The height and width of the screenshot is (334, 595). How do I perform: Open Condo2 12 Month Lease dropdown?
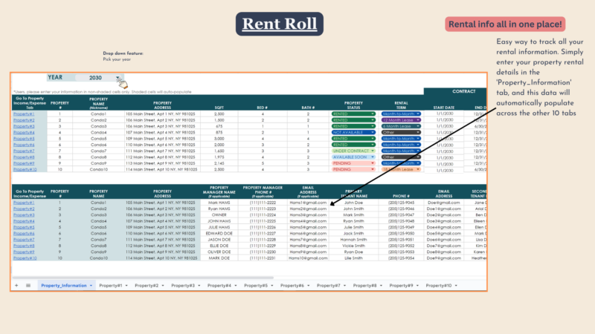tap(418, 120)
